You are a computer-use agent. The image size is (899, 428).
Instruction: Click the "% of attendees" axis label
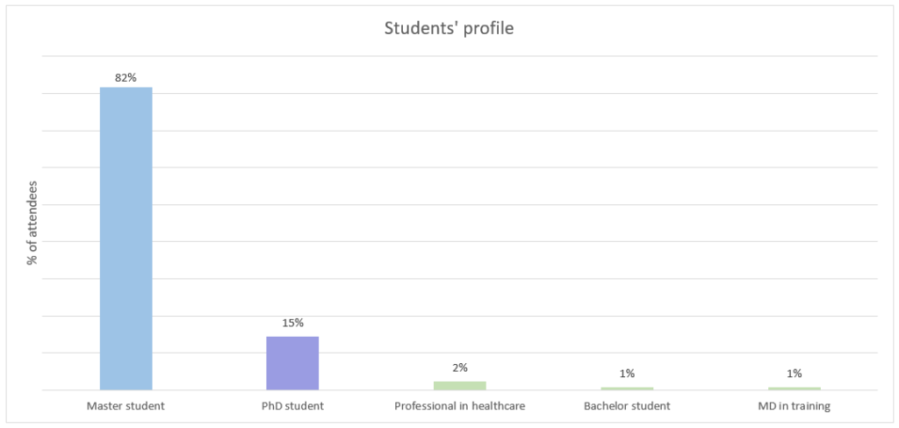(x=32, y=223)
